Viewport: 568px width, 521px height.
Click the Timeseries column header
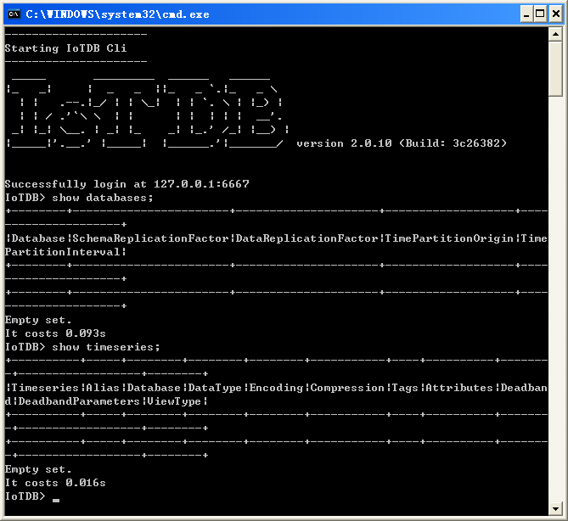click(x=45, y=388)
